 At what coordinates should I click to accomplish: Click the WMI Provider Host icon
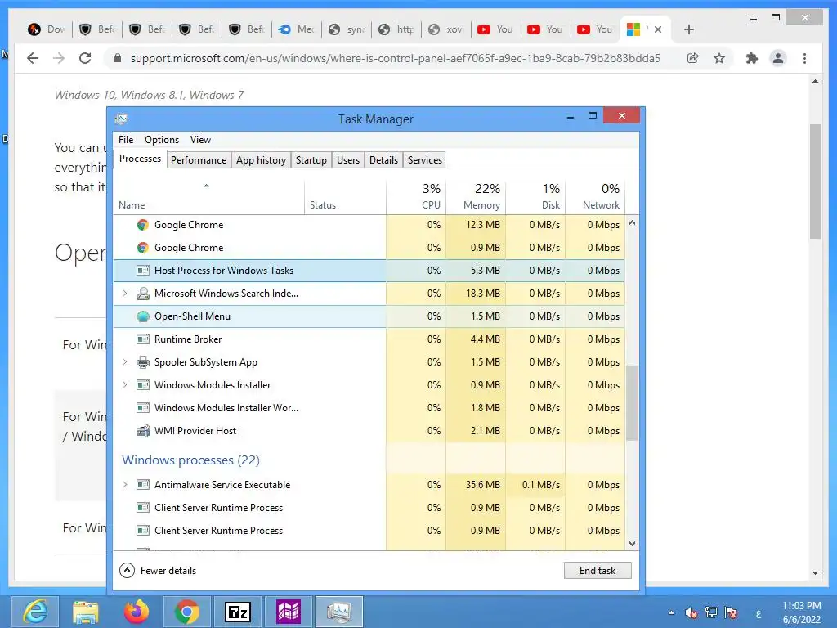142,431
